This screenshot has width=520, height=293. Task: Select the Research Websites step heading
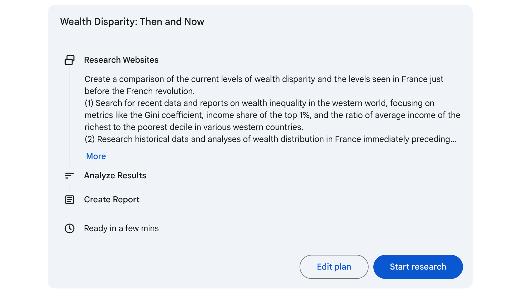(x=121, y=60)
